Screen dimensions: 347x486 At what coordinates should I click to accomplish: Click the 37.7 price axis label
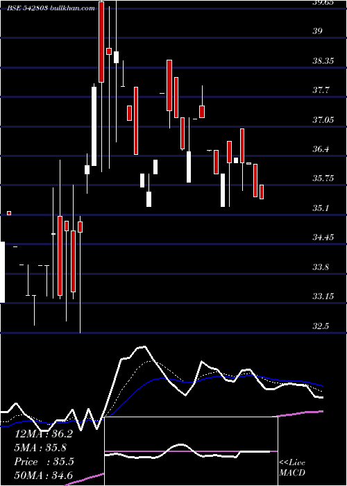pos(321,90)
